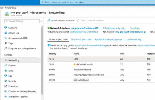Click the warning triangle on default-allow-ssh
This screenshot has width=155, height=100.
point(74,64)
